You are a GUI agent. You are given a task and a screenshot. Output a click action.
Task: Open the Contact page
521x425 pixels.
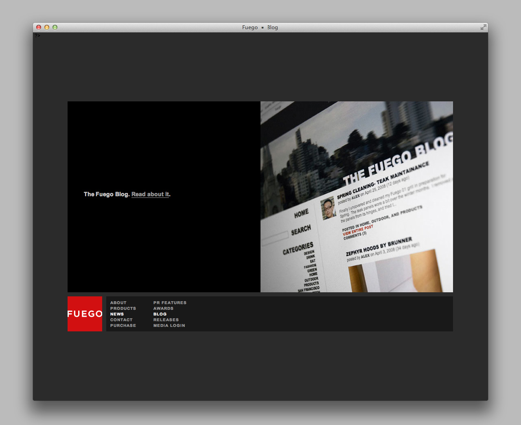(x=121, y=320)
